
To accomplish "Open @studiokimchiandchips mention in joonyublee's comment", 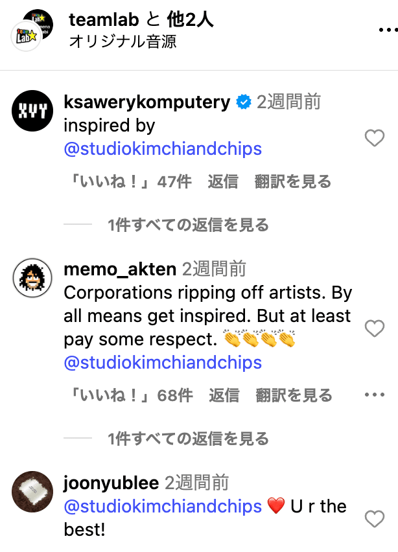I will 163,506.
